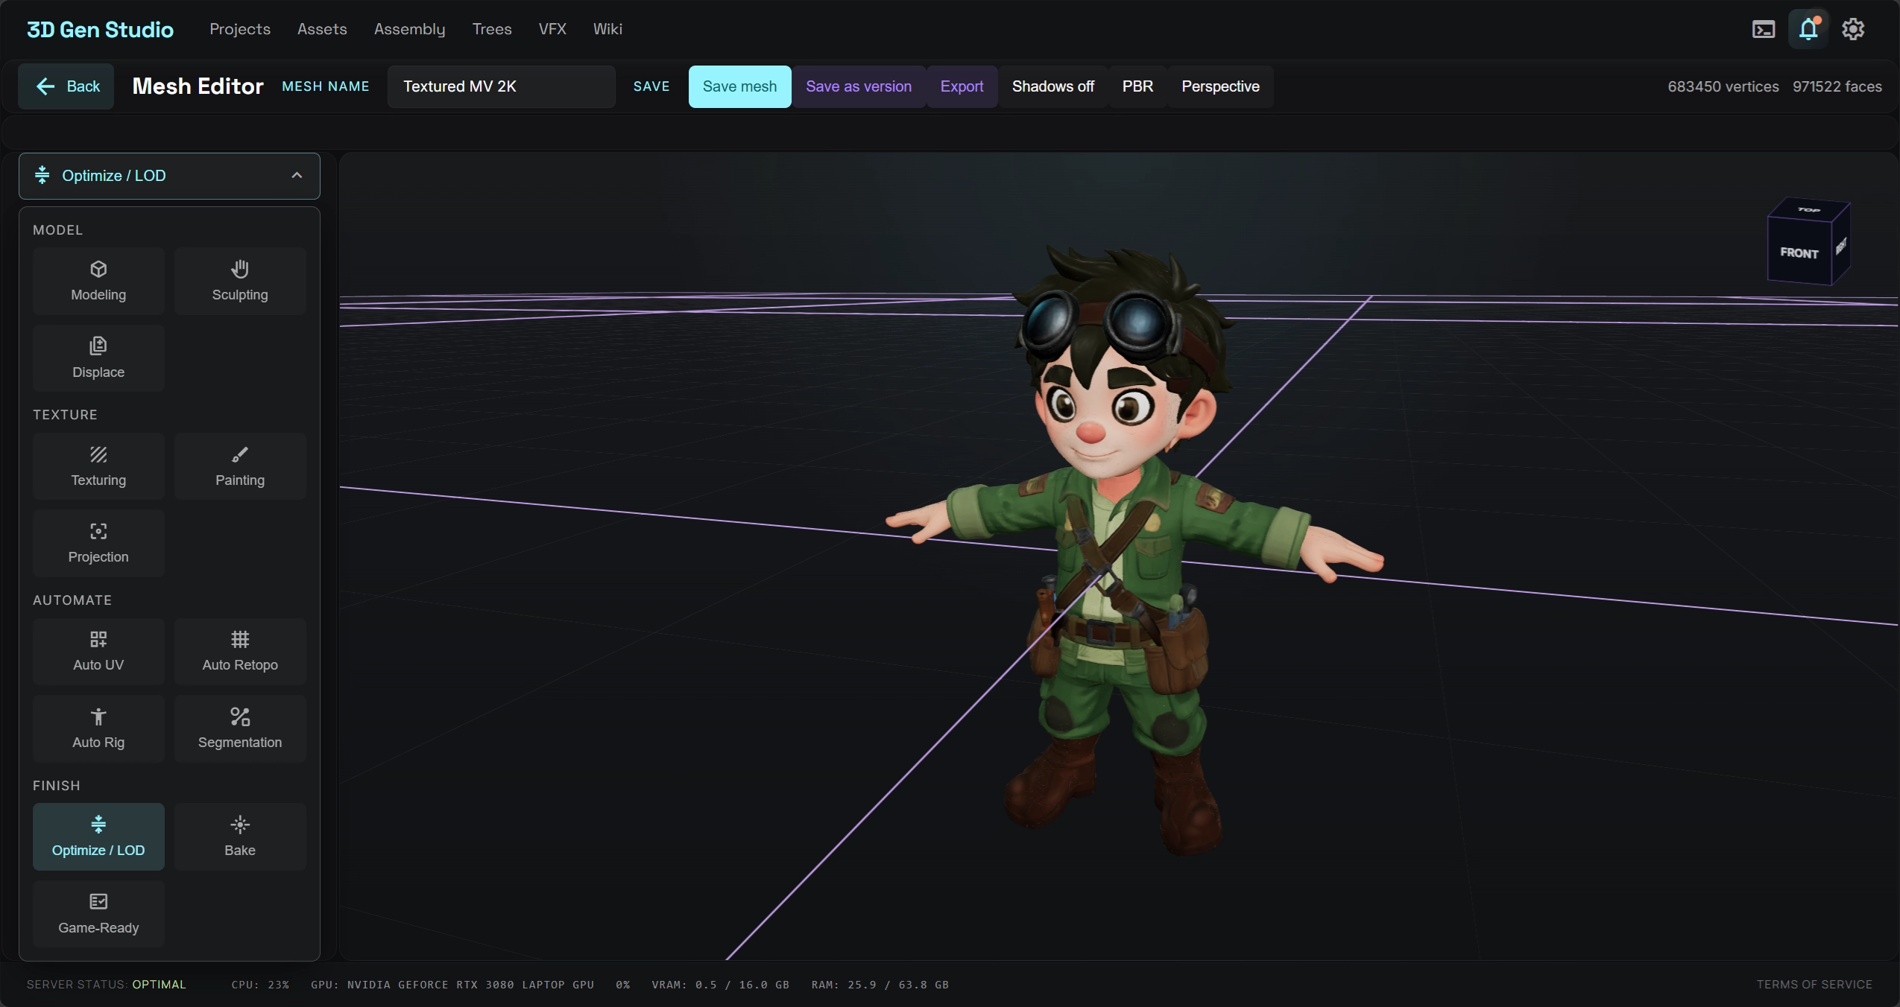Open the console terminal icon
Screen dimensions: 1900x1007
pyautogui.click(x=1763, y=29)
